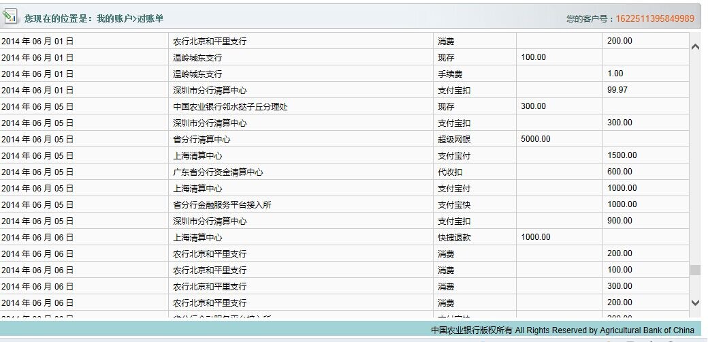Click the 100.00 deposit for 温岭城东支行
The height and width of the screenshot is (342, 708).
coord(533,57)
